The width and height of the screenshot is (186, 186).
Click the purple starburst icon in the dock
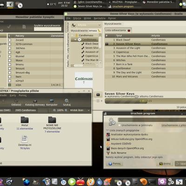[x=162, y=182]
